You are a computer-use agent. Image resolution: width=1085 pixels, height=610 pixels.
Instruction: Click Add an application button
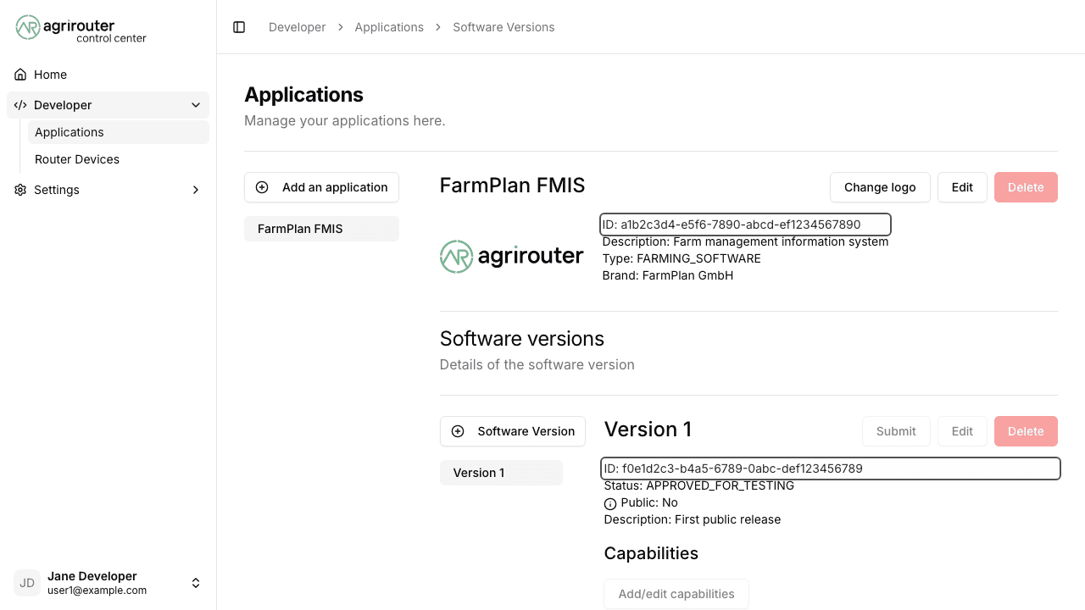(321, 187)
